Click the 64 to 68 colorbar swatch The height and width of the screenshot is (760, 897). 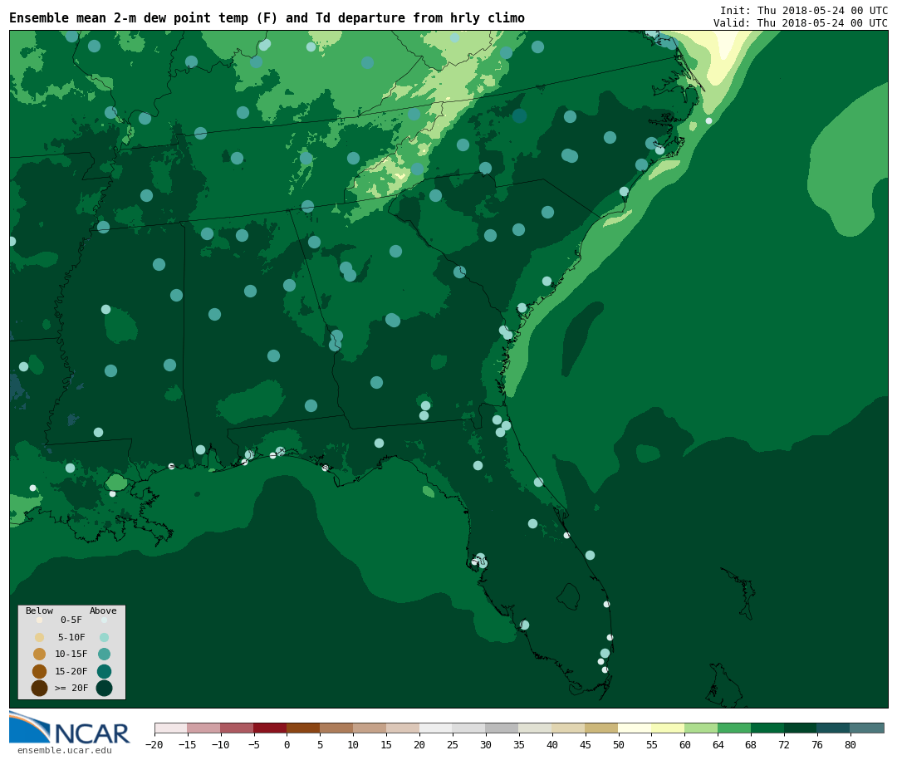tap(735, 728)
